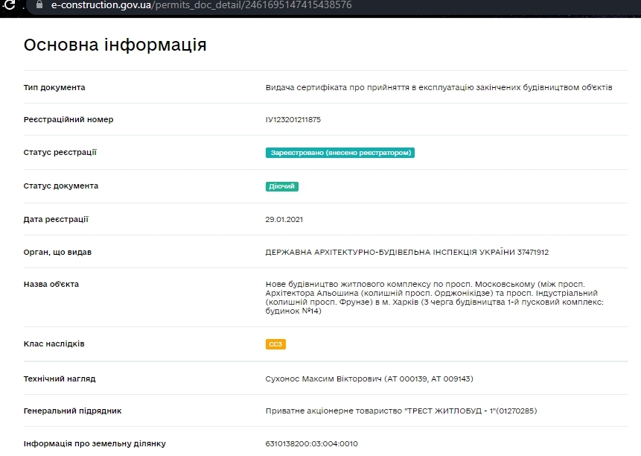Select object name text 'Нове будівництво житлового комплексу...'

(435, 297)
